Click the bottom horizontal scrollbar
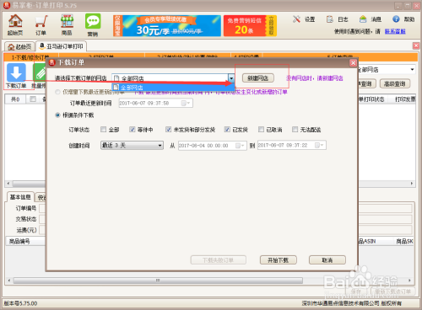Viewport: 422px width, 310px height. pos(158,281)
